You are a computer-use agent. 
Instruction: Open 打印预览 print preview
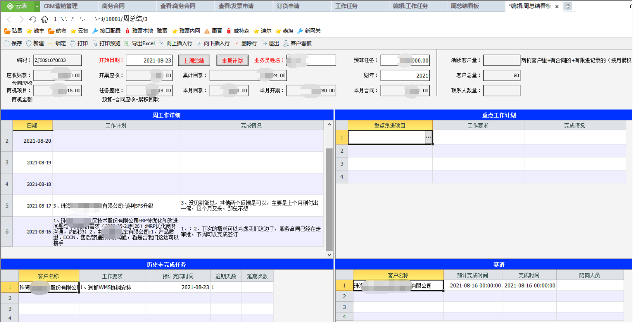pos(106,43)
